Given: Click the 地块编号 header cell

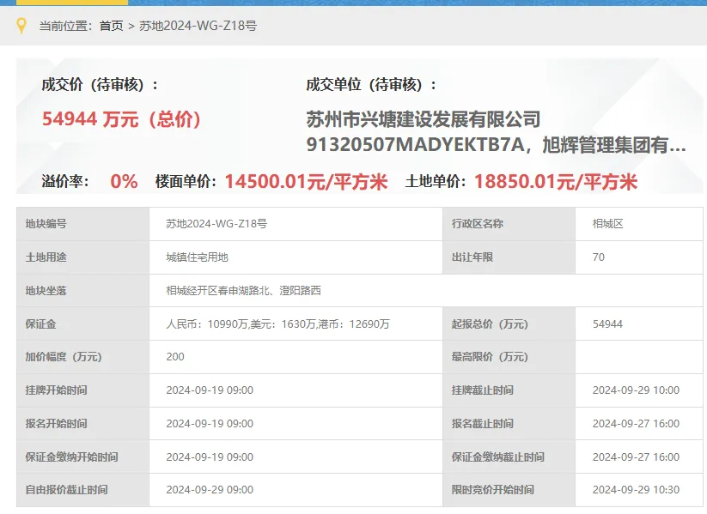Looking at the screenshot, I should pos(83,224).
